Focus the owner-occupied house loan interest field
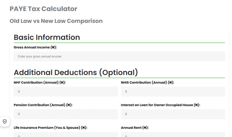Screen dimensions: 232x137 173,114
